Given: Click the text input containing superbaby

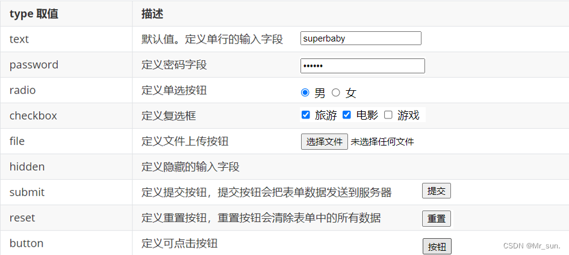Looking at the screenshot, I should (x=361, y=38).
